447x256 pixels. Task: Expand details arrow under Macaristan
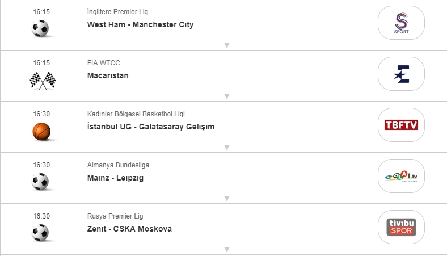[226, 96]
